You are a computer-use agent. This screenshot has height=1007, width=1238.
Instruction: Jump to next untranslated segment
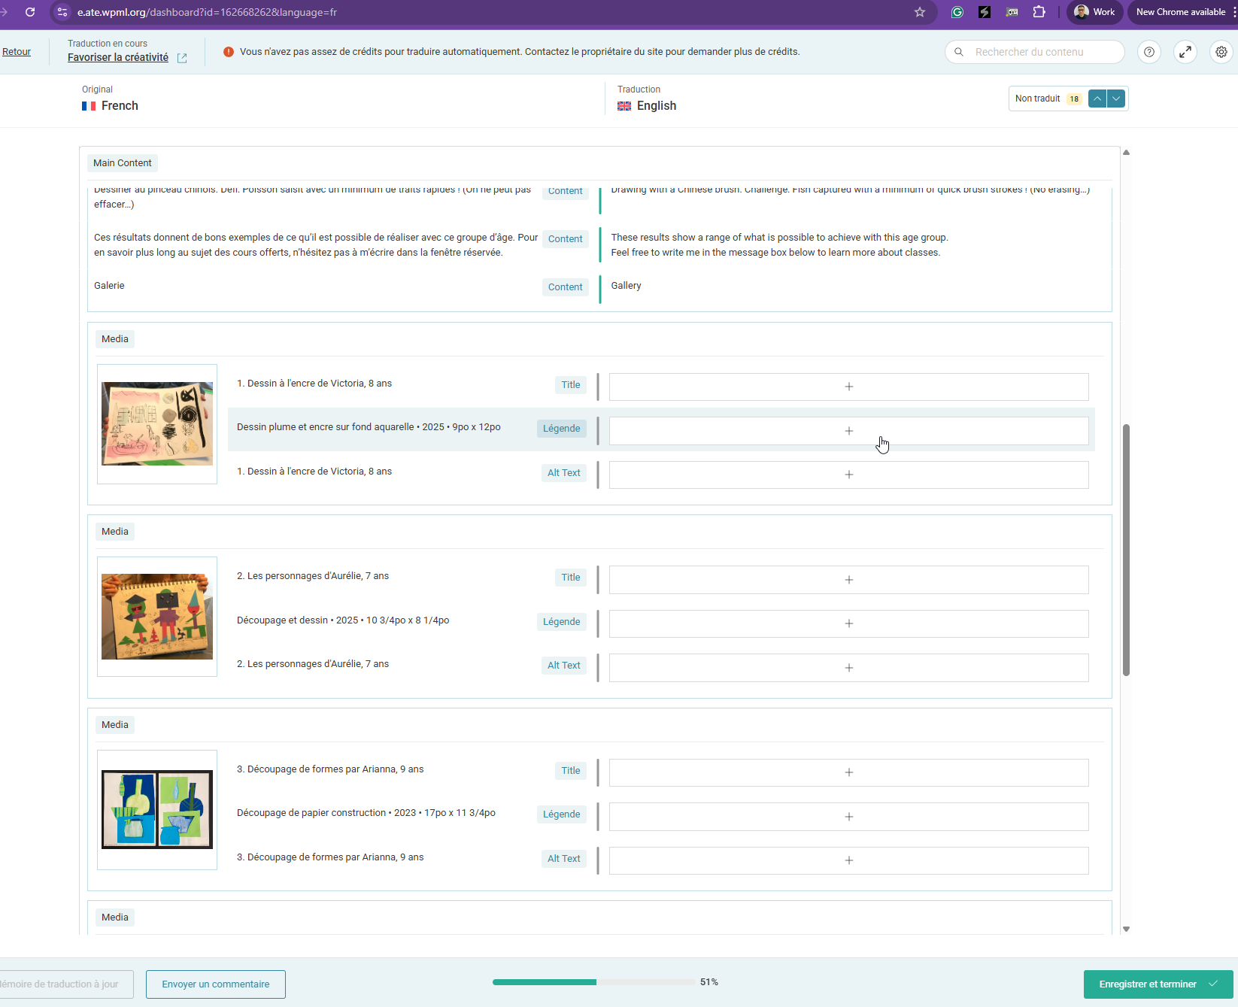1116,99
